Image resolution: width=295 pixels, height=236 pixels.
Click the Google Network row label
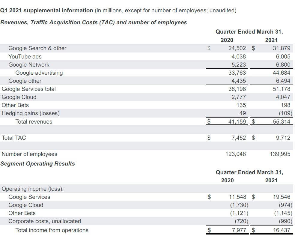[x=29, y=64]
